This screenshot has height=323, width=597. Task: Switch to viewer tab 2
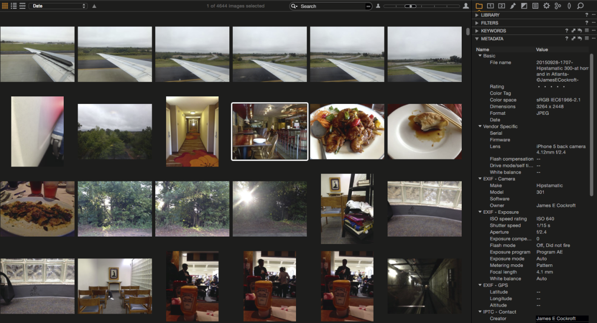click(x=501, y=6)
